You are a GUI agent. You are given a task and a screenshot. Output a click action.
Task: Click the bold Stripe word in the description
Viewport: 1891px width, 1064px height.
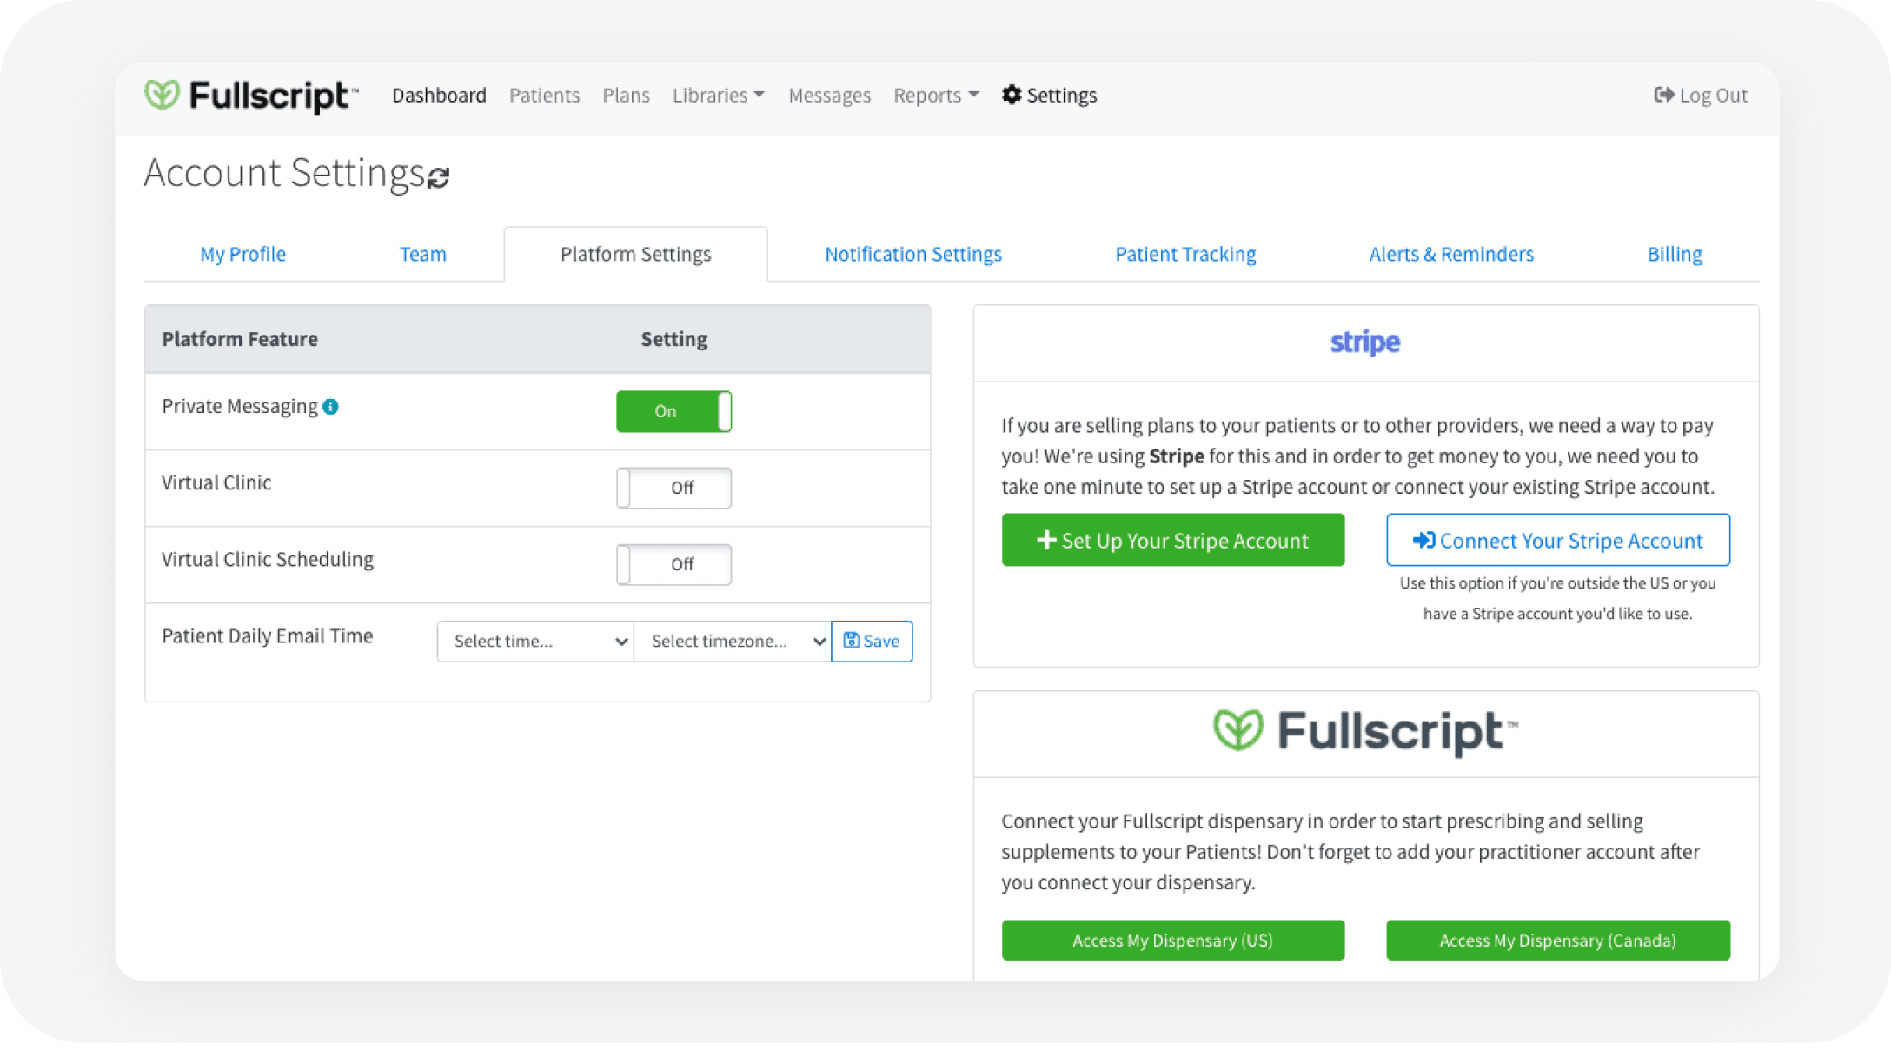point(1176,456)
